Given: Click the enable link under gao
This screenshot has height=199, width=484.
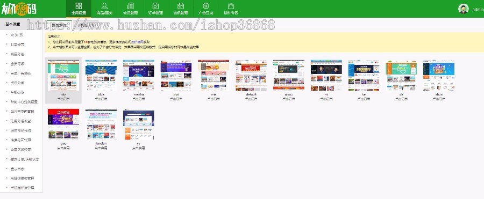Looking at the screenshot, I should (x=63, y=148).
